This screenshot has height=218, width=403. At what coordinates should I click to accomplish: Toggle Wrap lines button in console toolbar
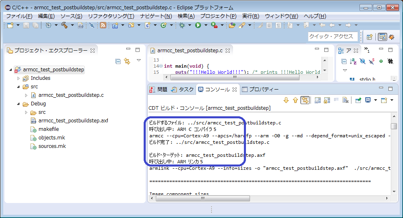[336, 100]
